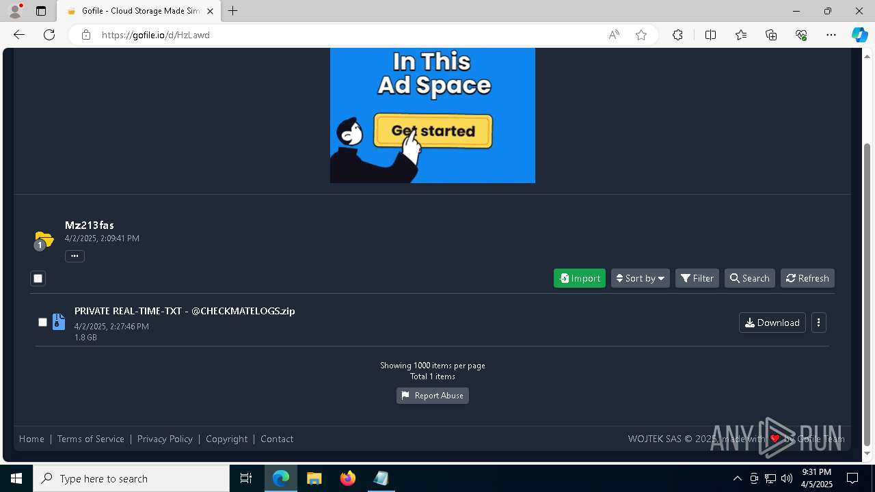Open Read aloud in address bar

tap(614, 35)
